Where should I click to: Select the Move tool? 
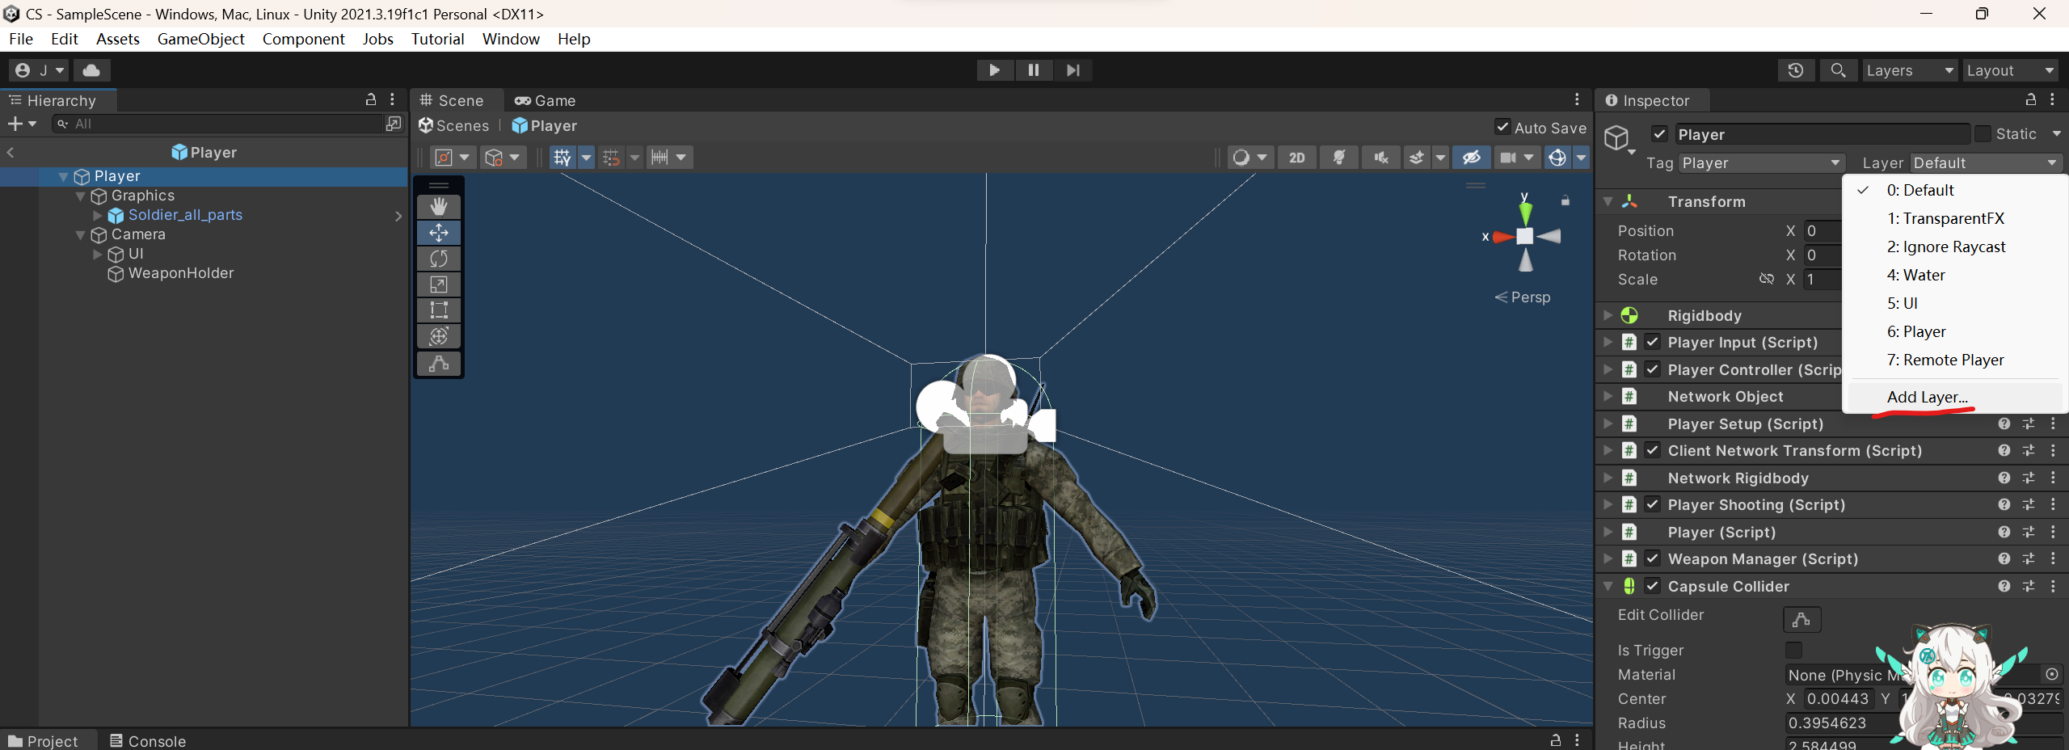tap(439, 233)
